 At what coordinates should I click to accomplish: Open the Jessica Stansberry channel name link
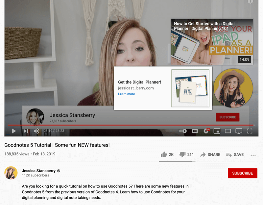click(38, 171)
